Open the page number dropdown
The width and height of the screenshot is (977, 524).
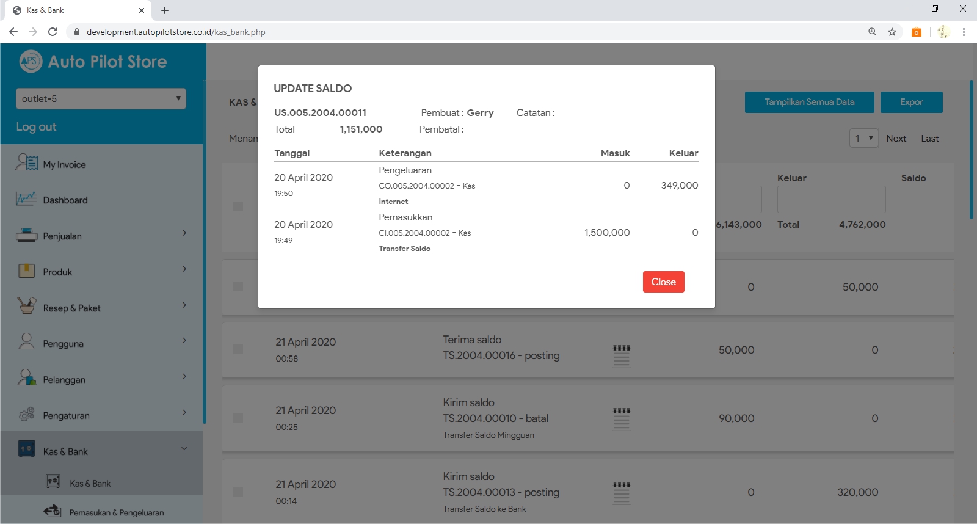pos(863,139)
